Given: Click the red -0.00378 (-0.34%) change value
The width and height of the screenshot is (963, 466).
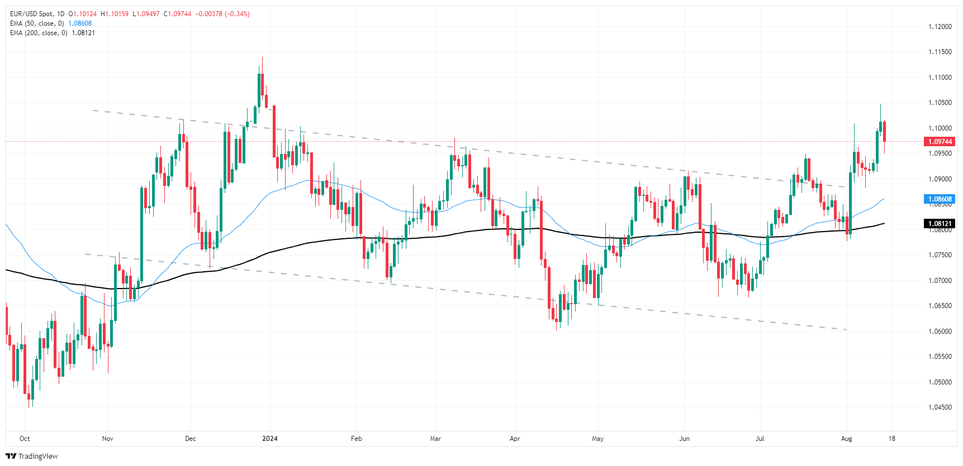Looking at the screenshot, I should (222, 14).
